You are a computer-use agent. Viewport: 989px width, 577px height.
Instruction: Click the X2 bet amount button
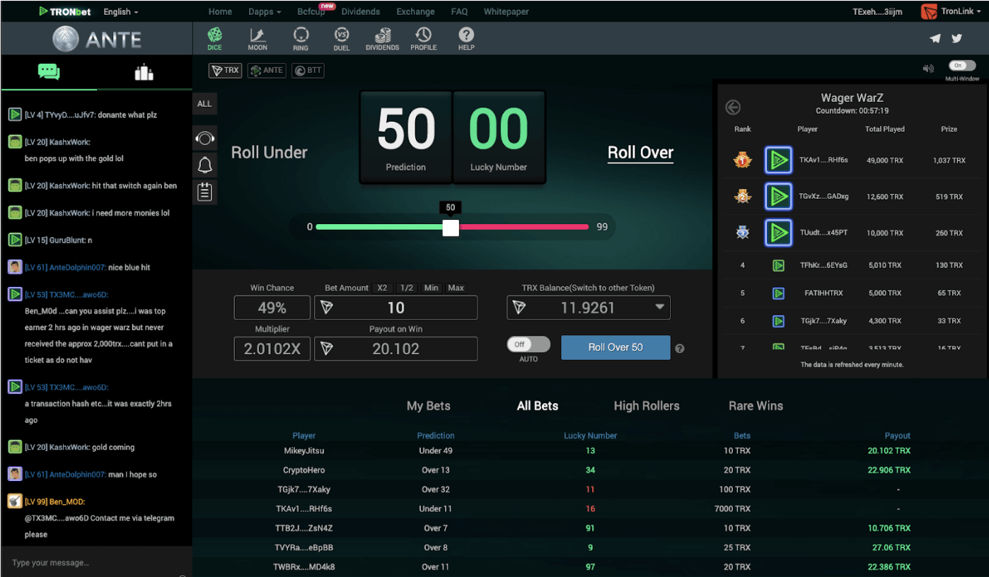pos(383,288)
